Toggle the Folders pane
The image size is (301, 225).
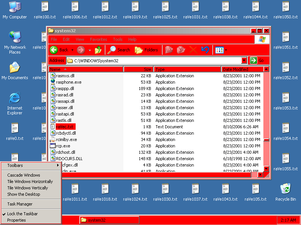pos(146,50)
